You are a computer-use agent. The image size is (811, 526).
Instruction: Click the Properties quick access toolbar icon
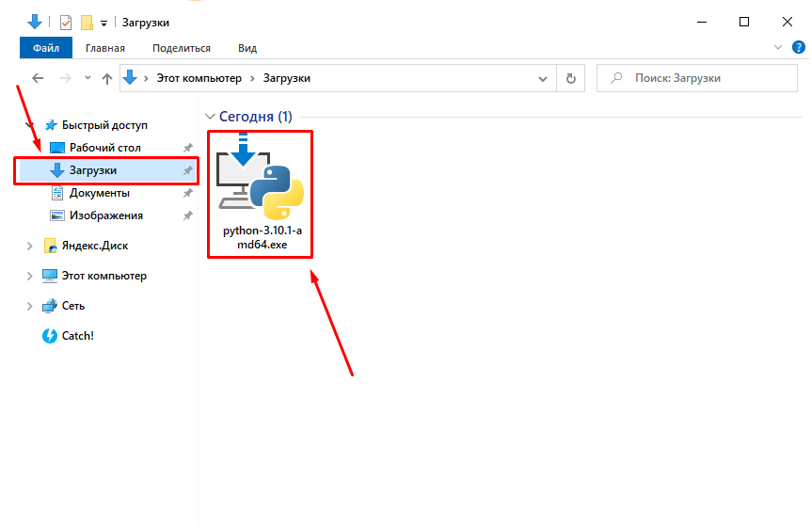66,23
